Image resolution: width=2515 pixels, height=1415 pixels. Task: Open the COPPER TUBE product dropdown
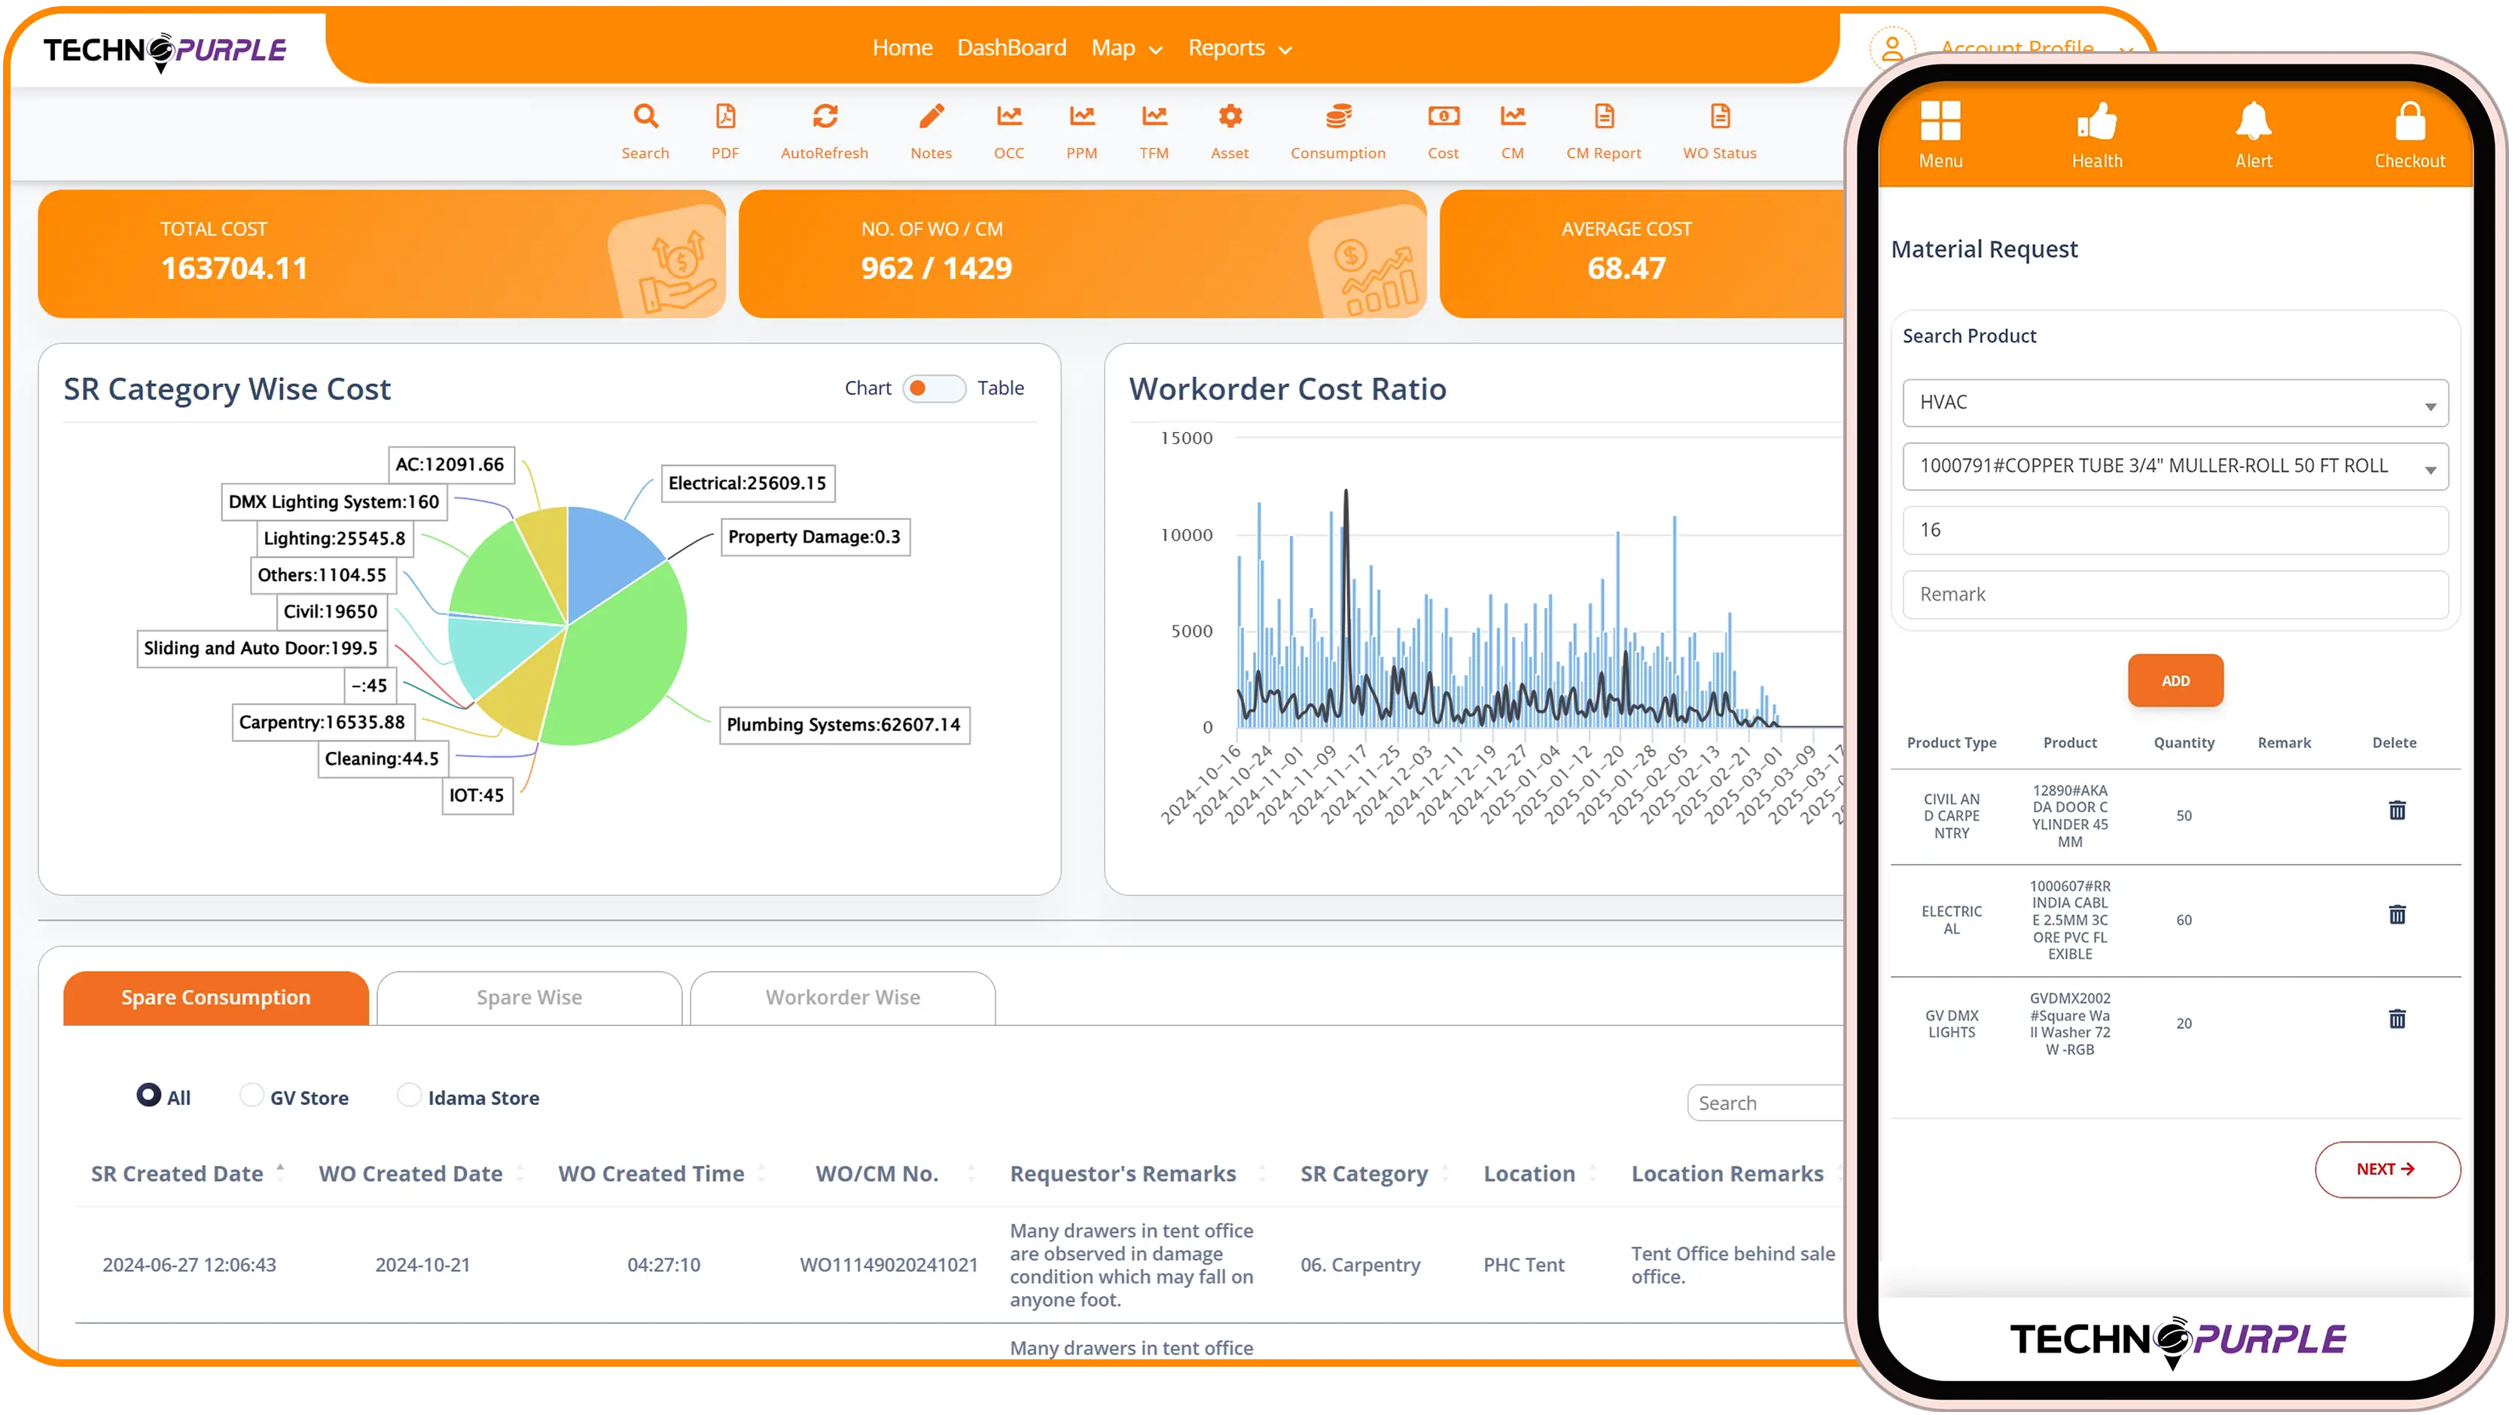(2174, 467)
